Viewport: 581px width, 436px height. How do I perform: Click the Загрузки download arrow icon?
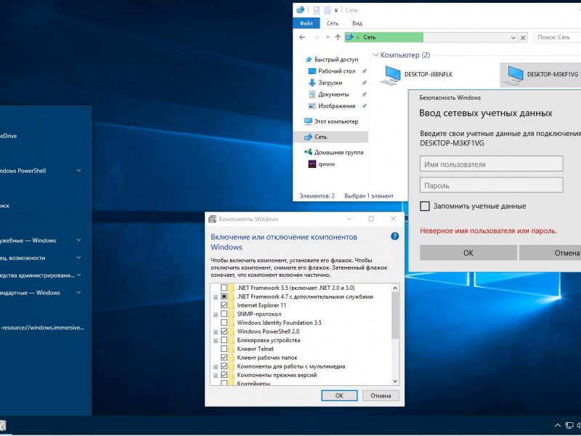[x=312, y=83]
